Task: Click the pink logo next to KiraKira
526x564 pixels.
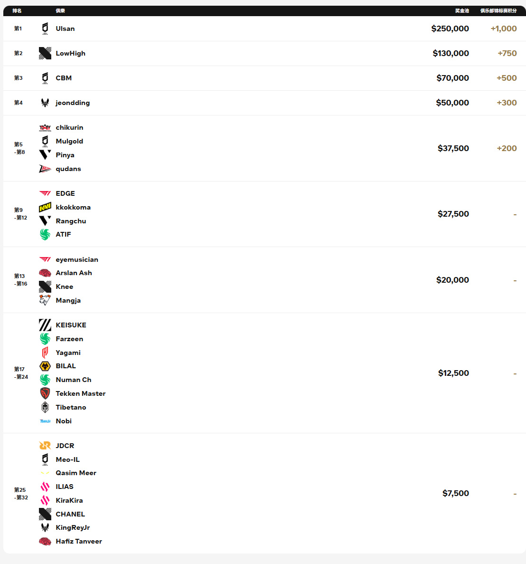Action: tap(45, 500)
